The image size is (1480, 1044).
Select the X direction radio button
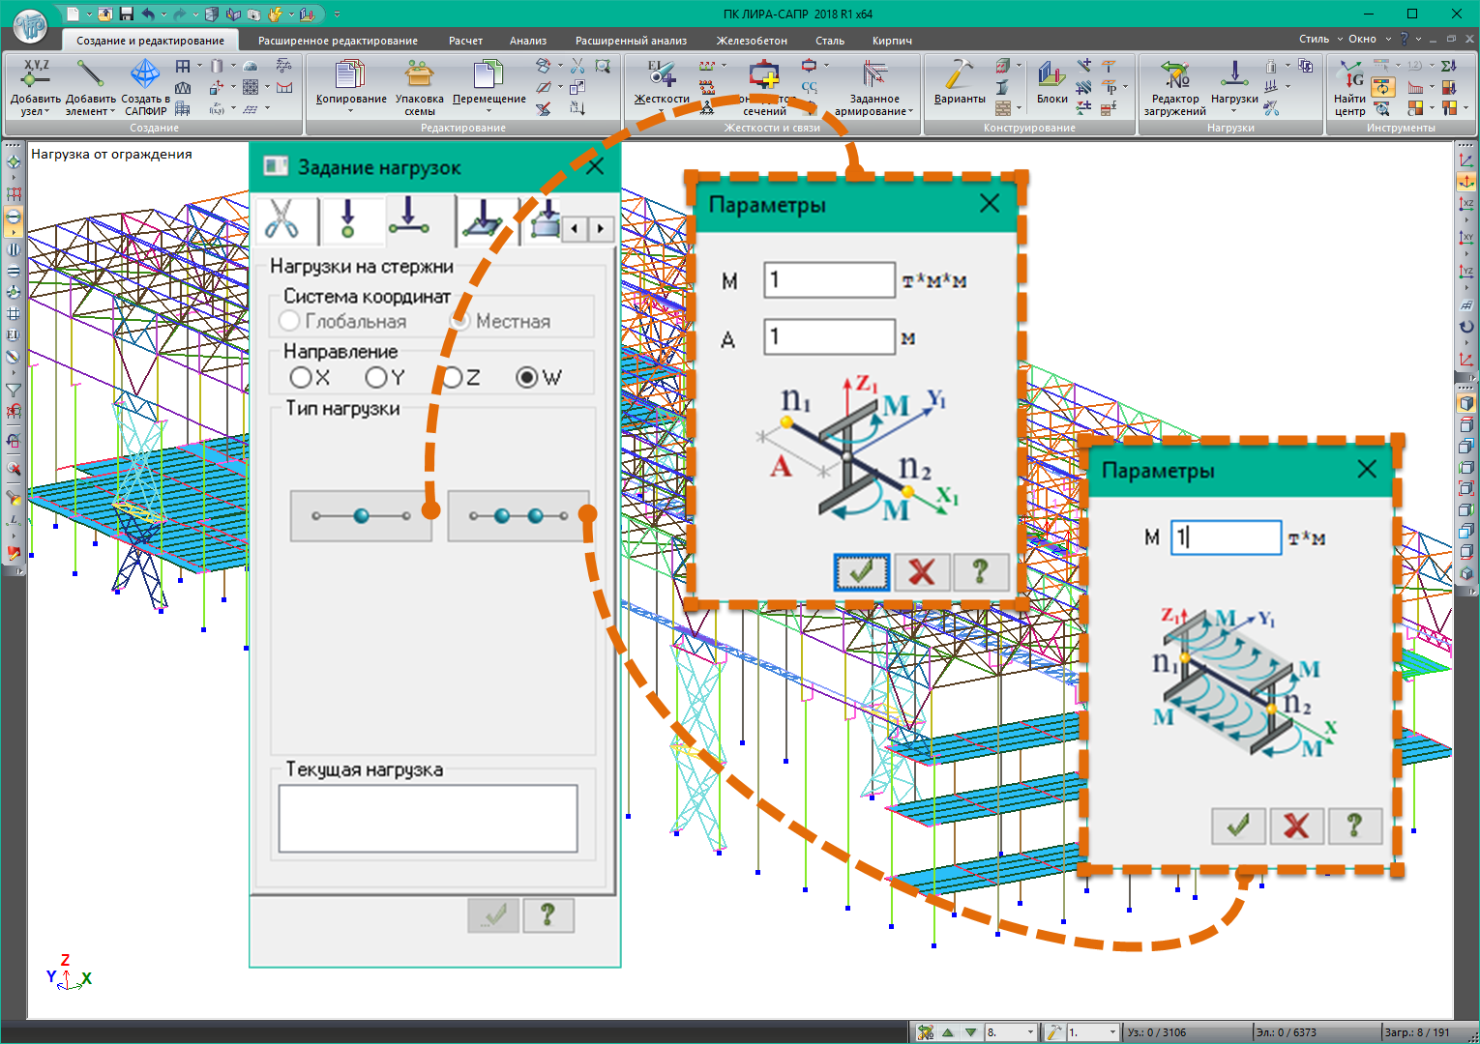tap(301, 378)
